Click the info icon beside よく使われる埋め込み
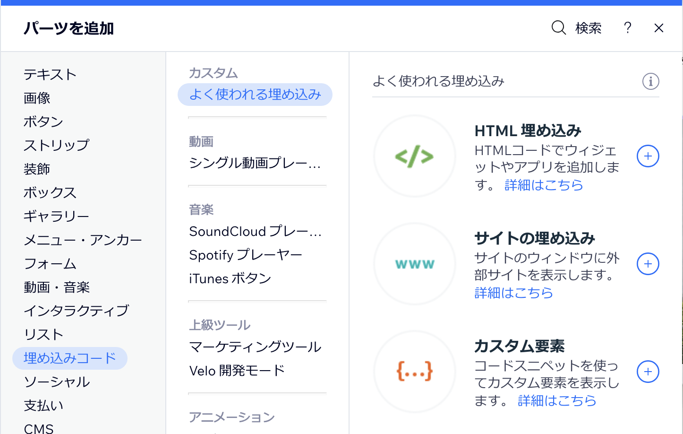Viewport: 683px width, 434px height. click(650, 81)
